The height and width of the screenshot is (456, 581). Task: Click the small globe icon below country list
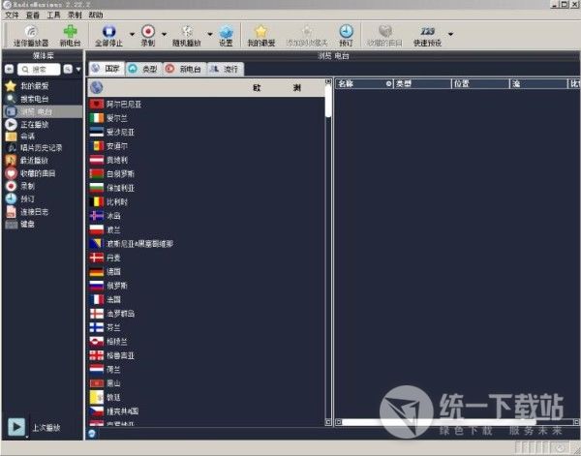[92, 434]
